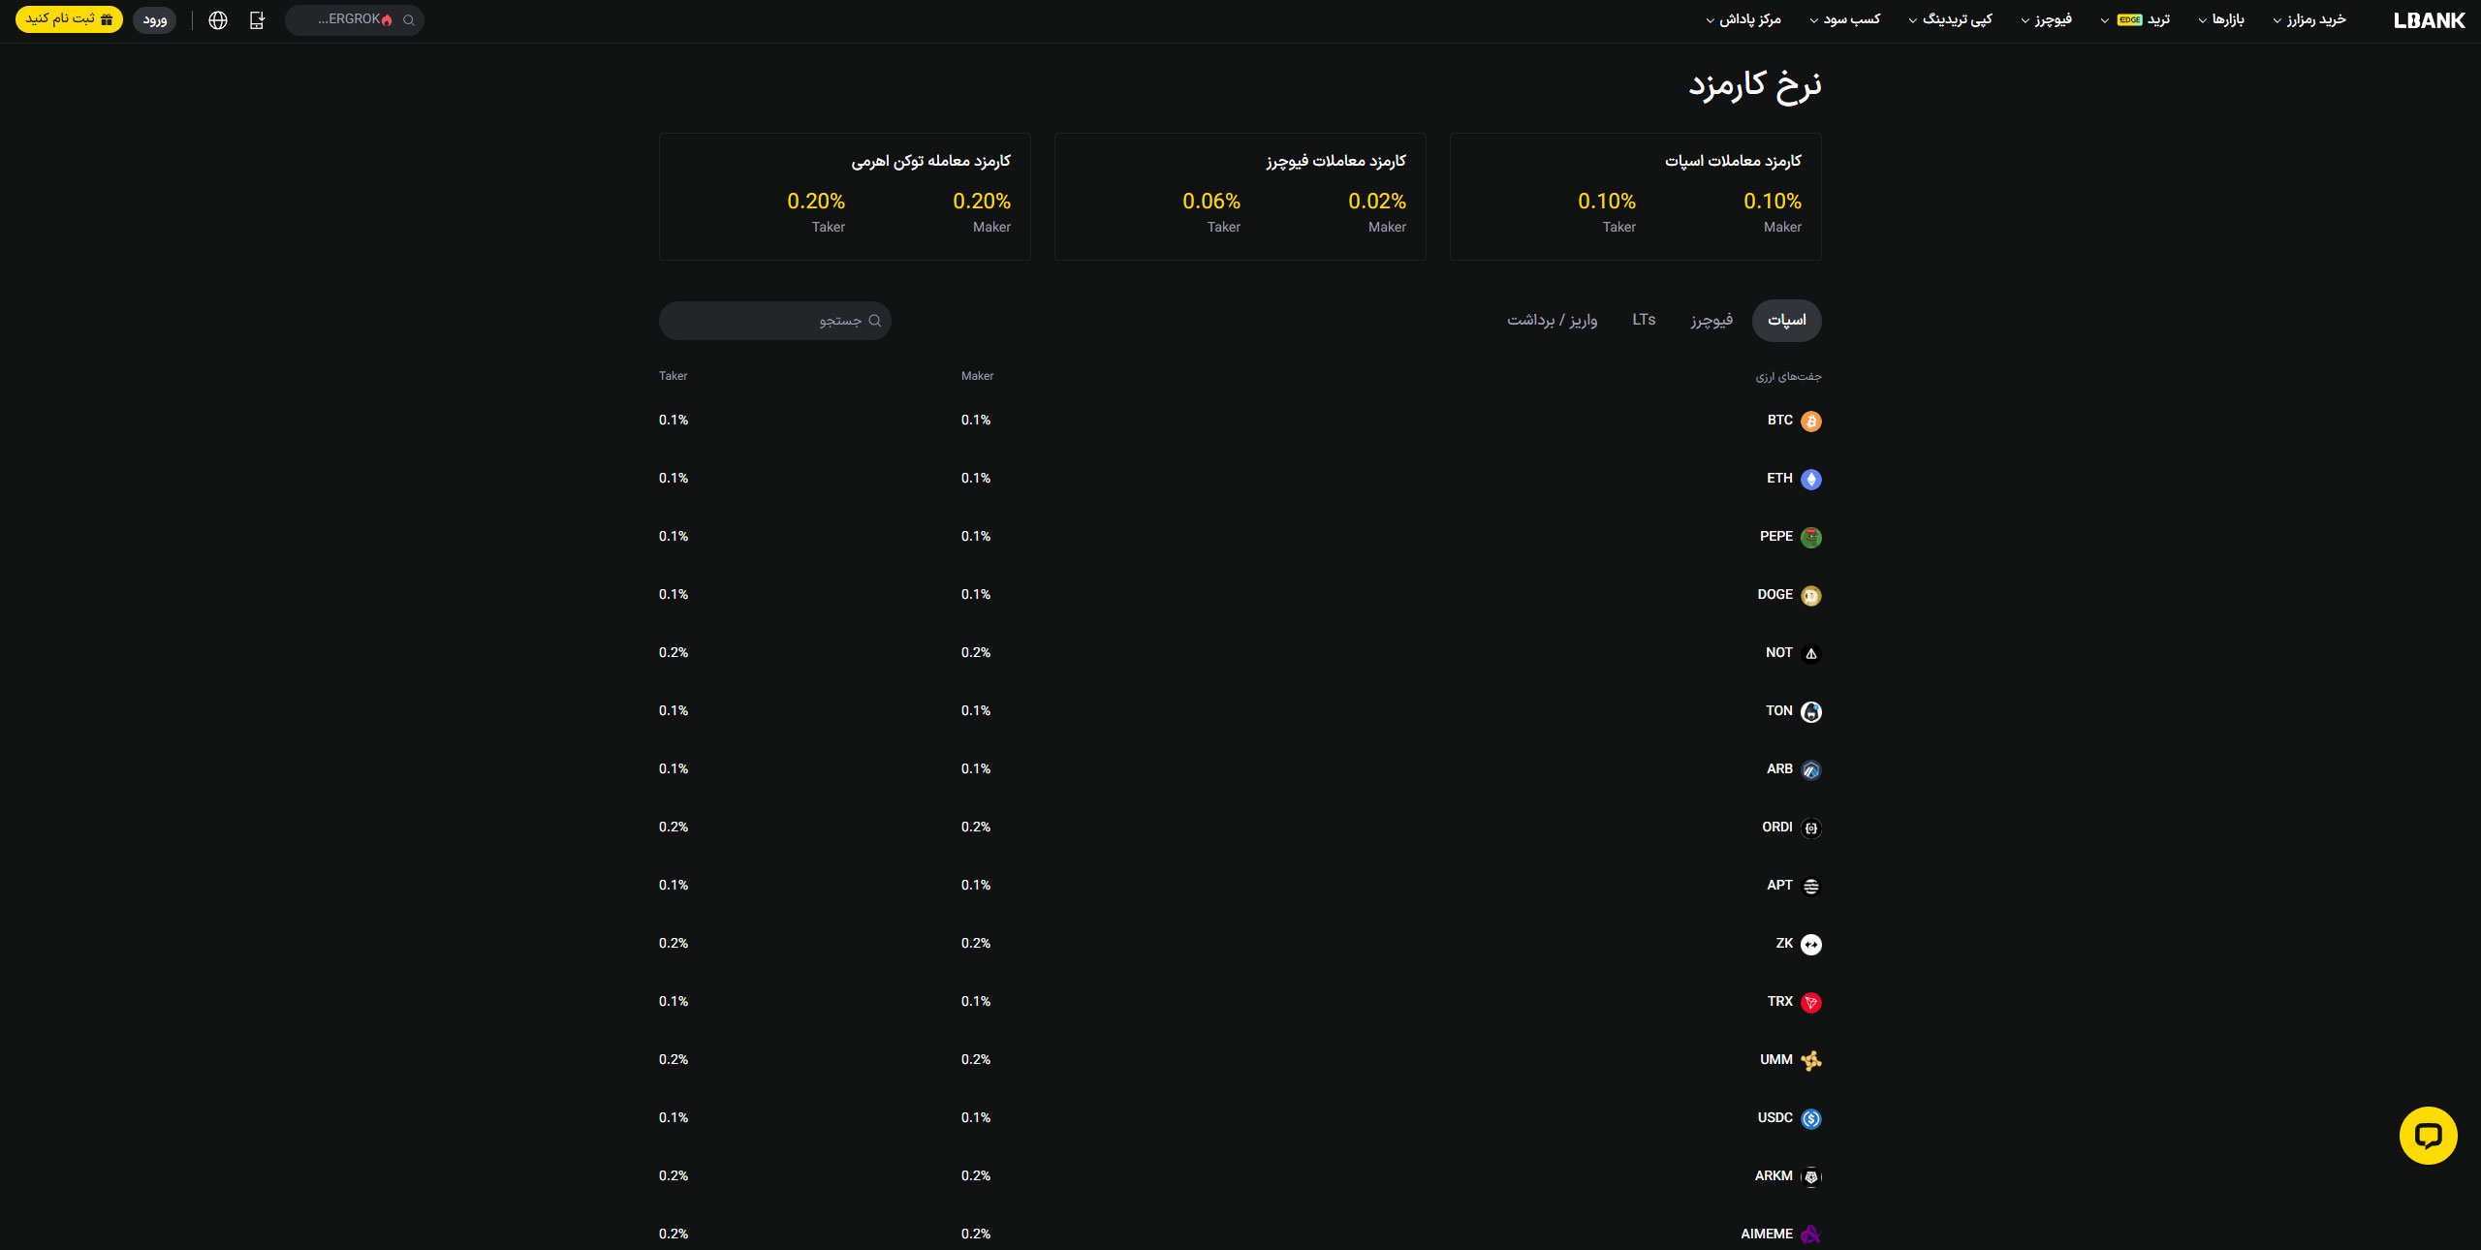Click the USDC coin icon

1810,1119
